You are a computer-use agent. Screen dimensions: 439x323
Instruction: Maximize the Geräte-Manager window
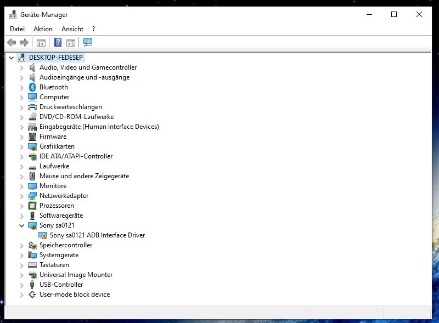tap(394, 14)
